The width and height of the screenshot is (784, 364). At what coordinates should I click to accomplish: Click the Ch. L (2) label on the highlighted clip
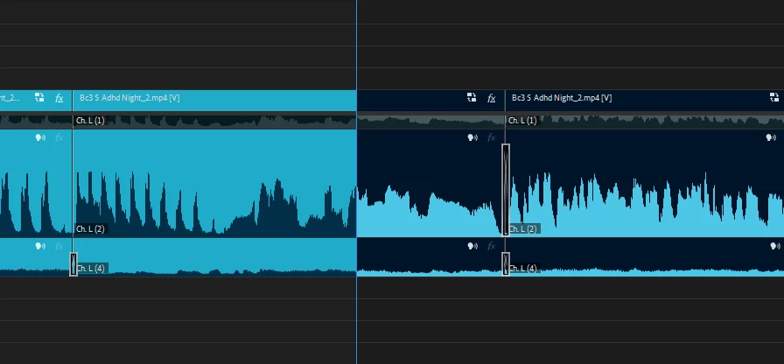[x=90, y=229]
